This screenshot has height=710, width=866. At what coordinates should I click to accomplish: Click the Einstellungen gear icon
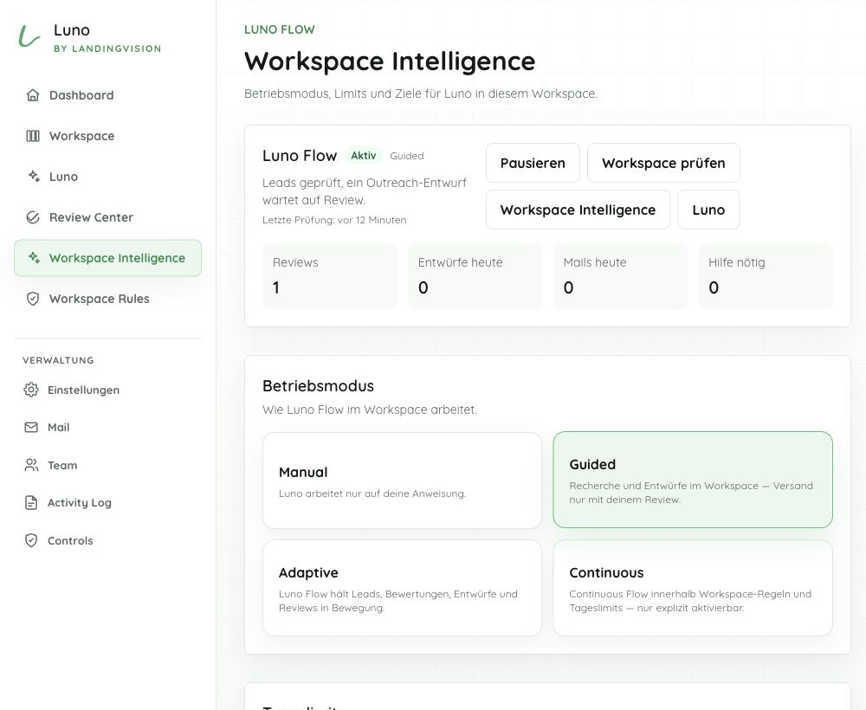tap(31, 390)
